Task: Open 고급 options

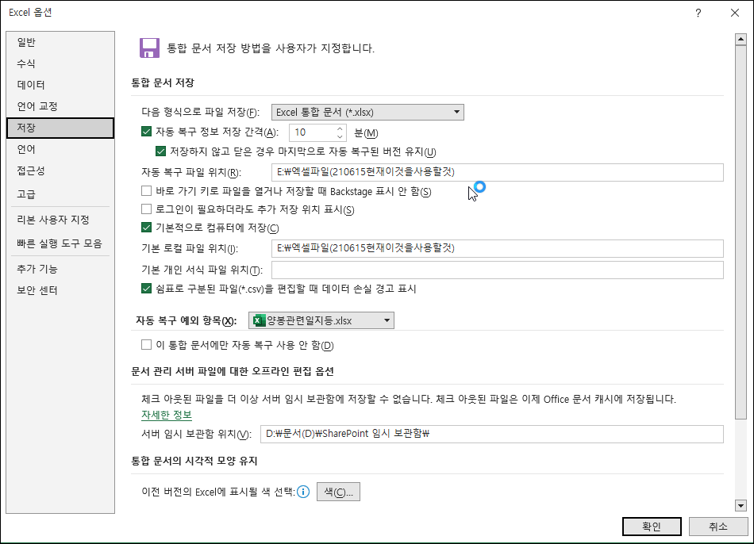Action: tap(60, 194)
